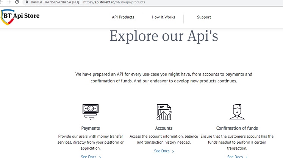Click the Payments money icon
The width and height of the screenshot is (283, 158).
point(91,112)
